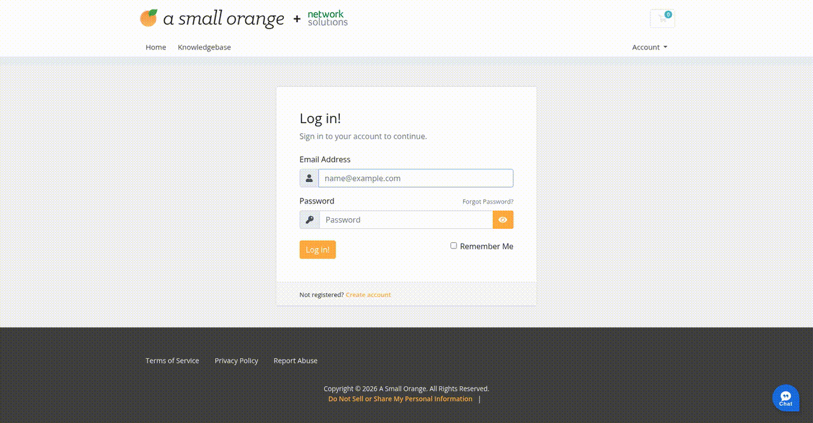The width and height of the screenshot is (813, 423).
Task: Enable the Remember Me checkbox
Action: pos(454,245)
